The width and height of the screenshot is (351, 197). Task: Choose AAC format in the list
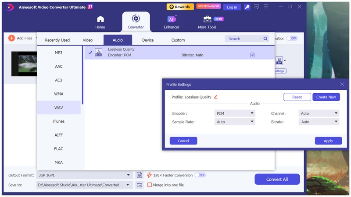[59, 67]
